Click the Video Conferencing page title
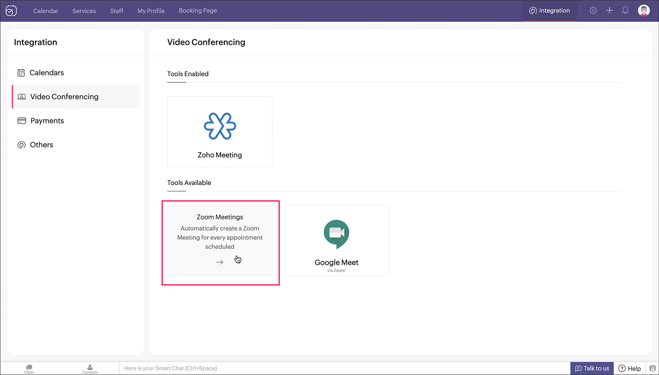659x375 pixels. [x=206, y=42]
